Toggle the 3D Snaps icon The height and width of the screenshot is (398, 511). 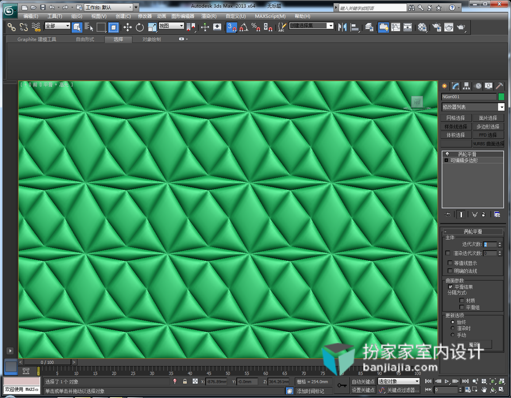click(x=232, y=27)
